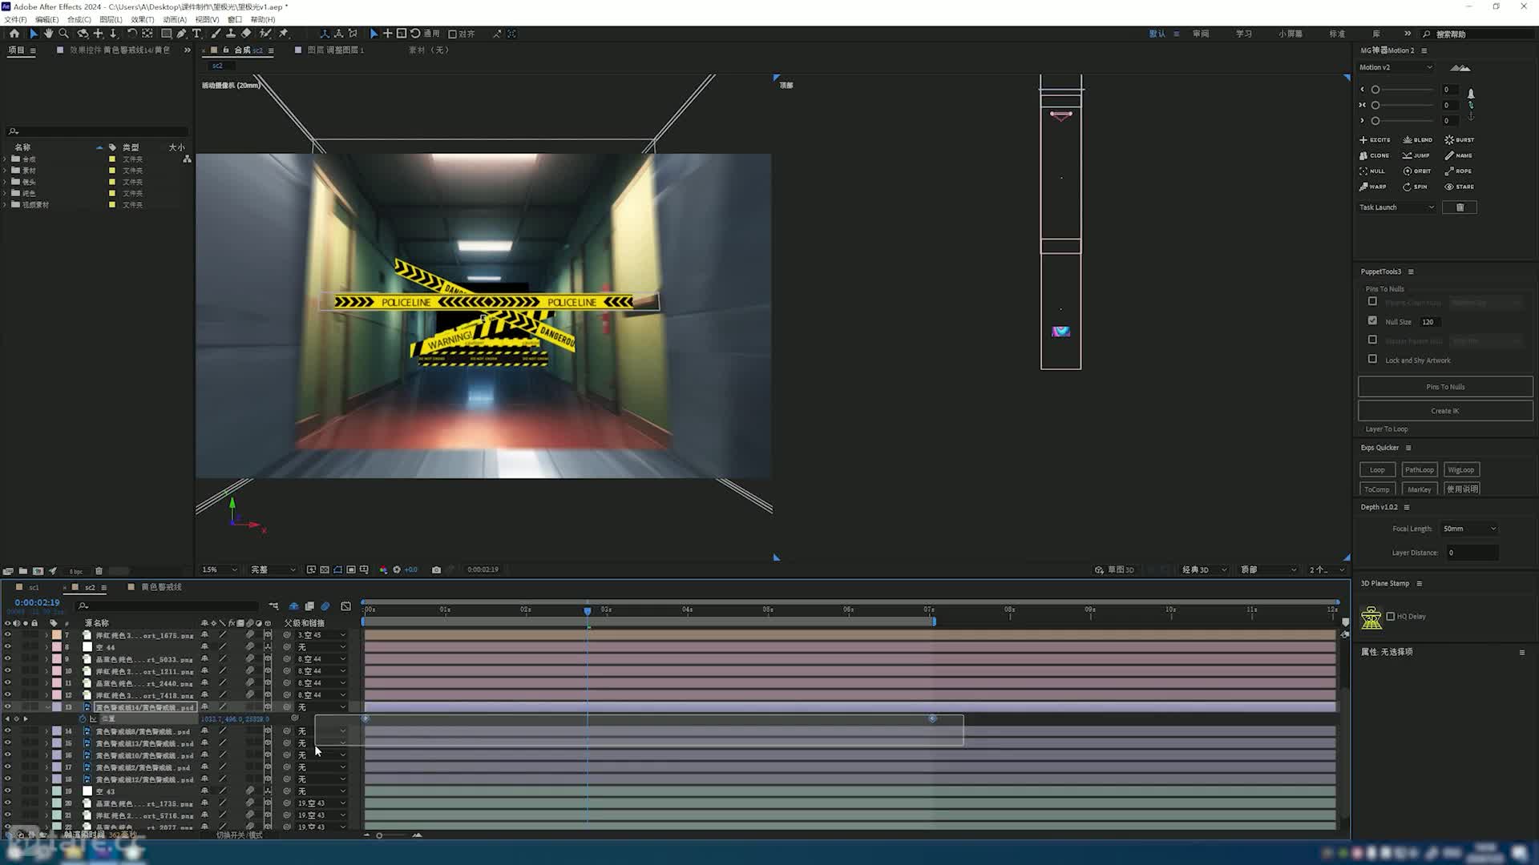Take a snapshot with the camera icon
The height and width of the screenshot is (865, 1539).
[436, 570]
